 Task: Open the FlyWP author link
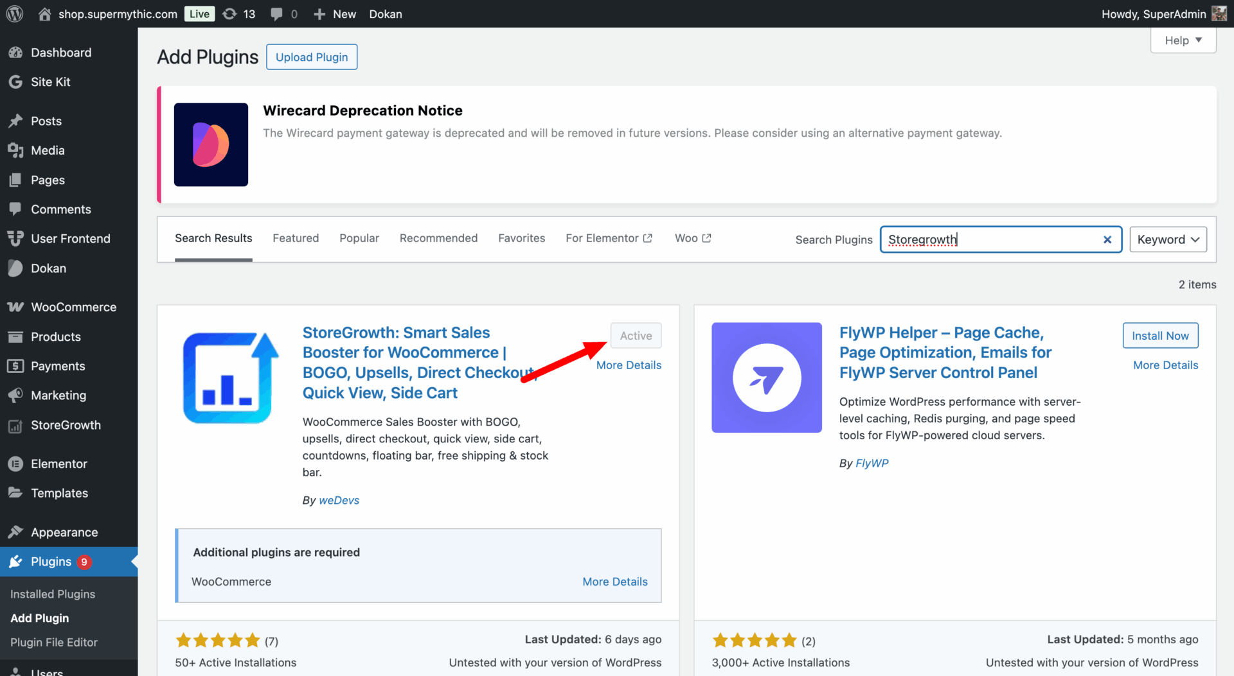872,463
